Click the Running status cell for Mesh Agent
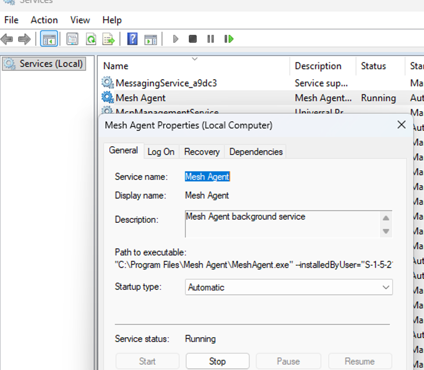 (x=378, y=98)
